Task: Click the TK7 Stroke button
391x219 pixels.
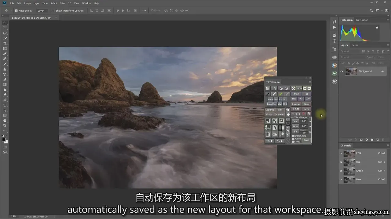Action: (x=296, y=94)
